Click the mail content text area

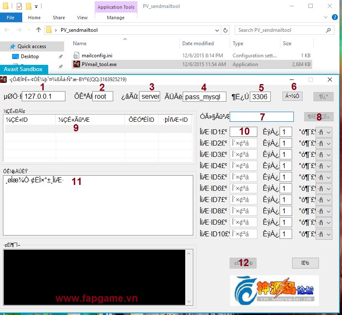[x=98, y=205]
